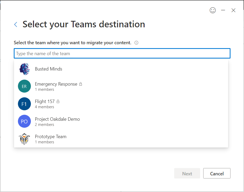Click the smiley feedback icon
244x192 pixels.
pyautogui.click(x=213, y=10)
